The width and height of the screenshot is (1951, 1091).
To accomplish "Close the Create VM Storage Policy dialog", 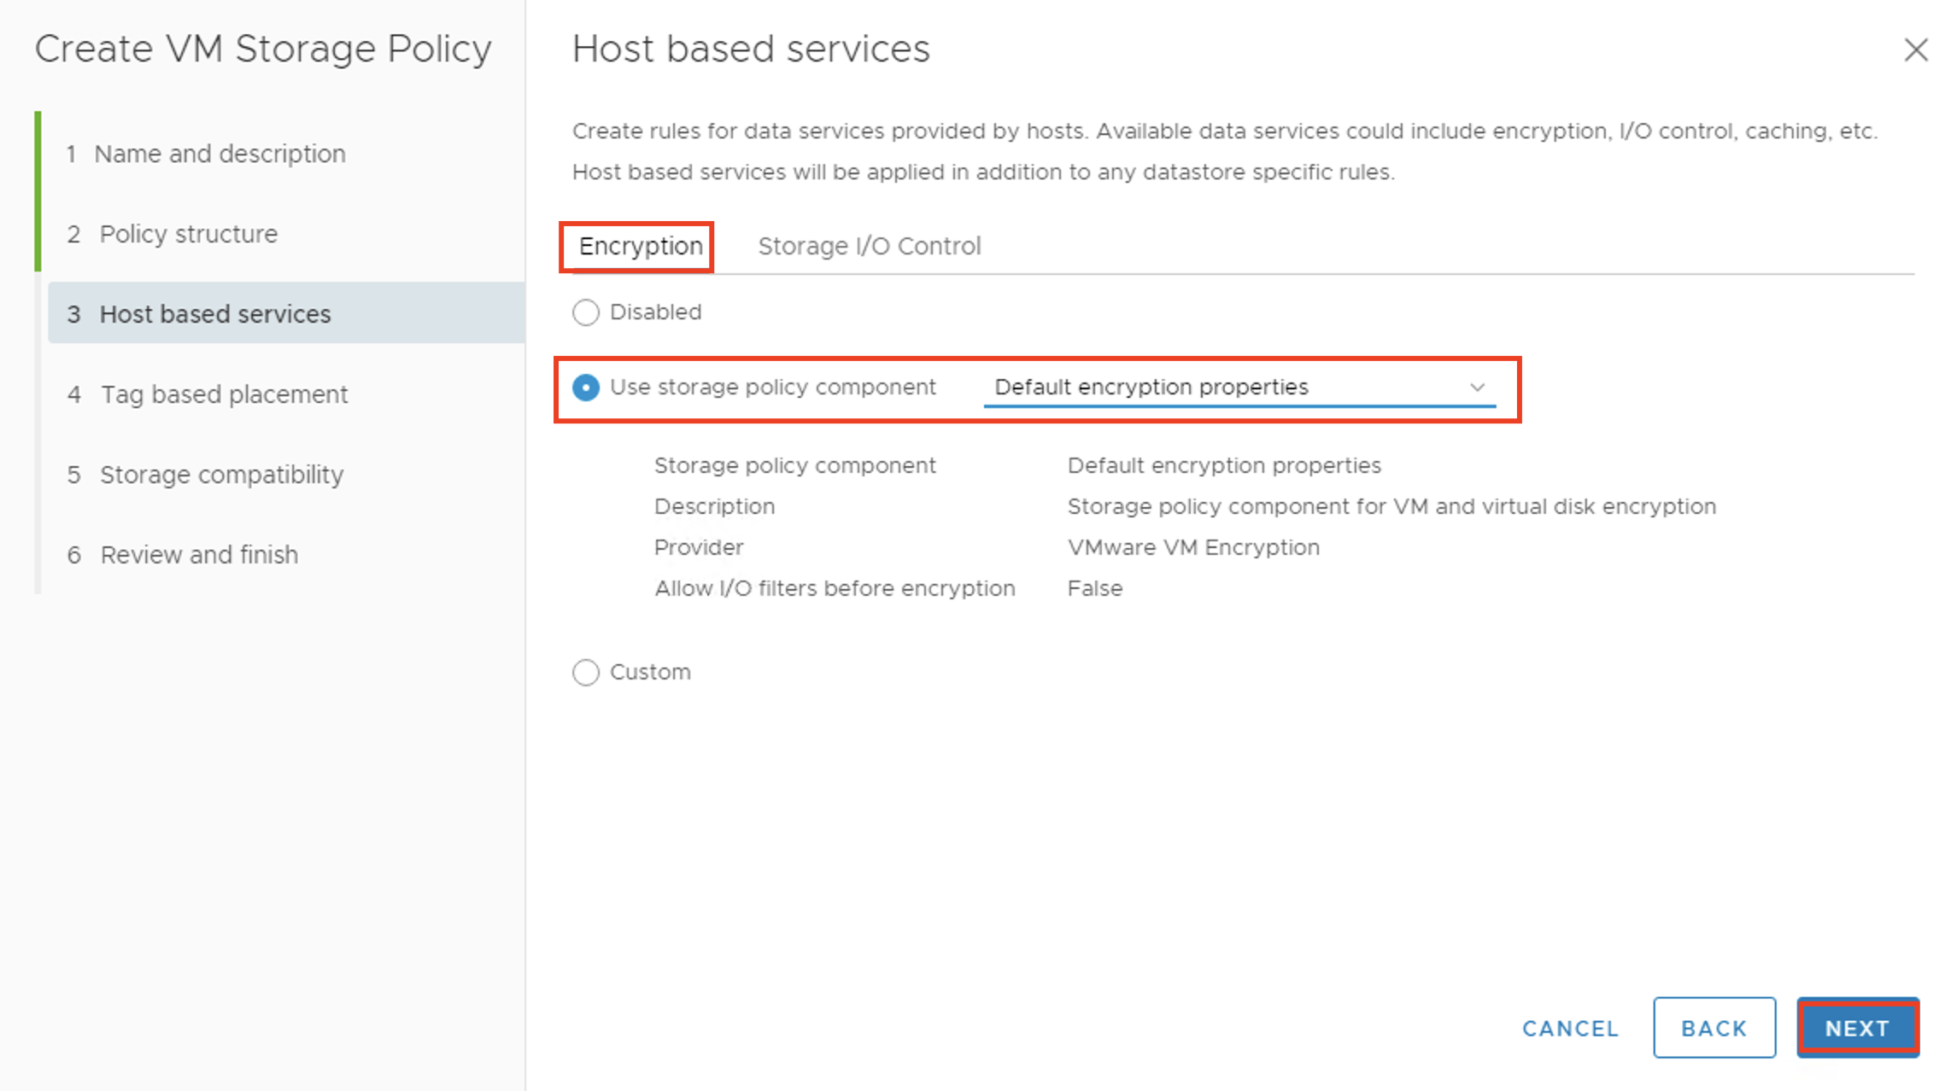I will [1915, 50].
